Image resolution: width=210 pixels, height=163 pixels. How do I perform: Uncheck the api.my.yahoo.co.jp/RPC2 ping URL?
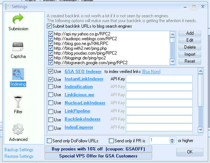point(51,34)
